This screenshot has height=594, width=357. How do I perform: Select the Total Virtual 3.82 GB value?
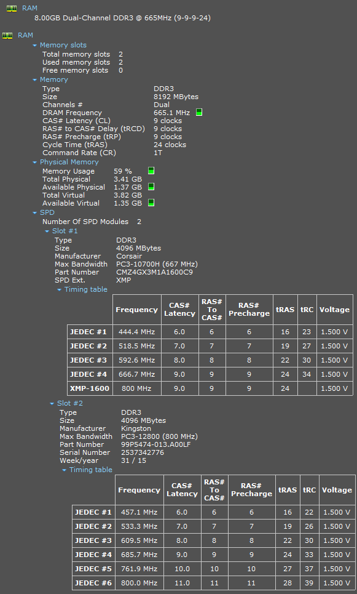(x=128, y=195)
